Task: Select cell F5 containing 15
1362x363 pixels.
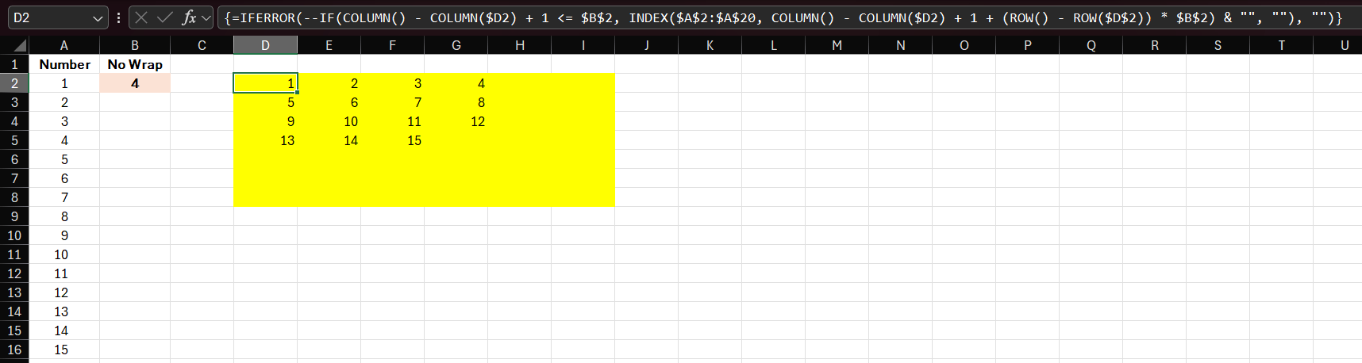Action: [x=392, y=140]
